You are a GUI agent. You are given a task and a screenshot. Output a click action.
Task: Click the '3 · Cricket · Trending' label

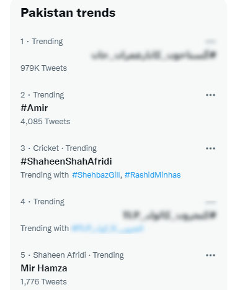pyautogui.click(x=58, y=148)
